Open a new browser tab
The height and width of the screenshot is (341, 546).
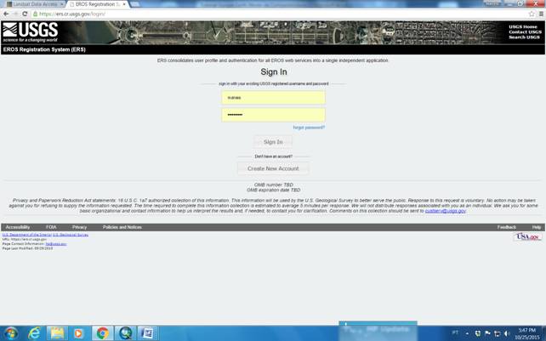click(134, 4)
